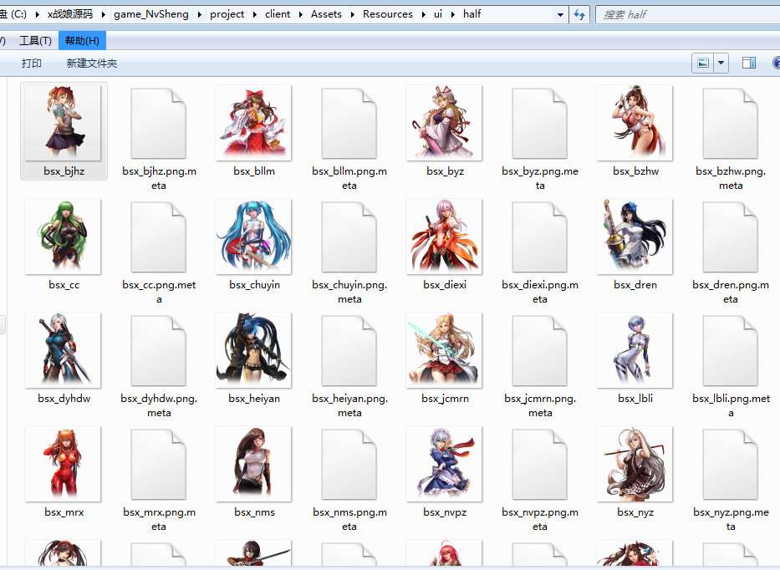Expand subfolder arrow after project
This screenshot has width=780, height=570.
pyautogui.click(x=255, y=14)
